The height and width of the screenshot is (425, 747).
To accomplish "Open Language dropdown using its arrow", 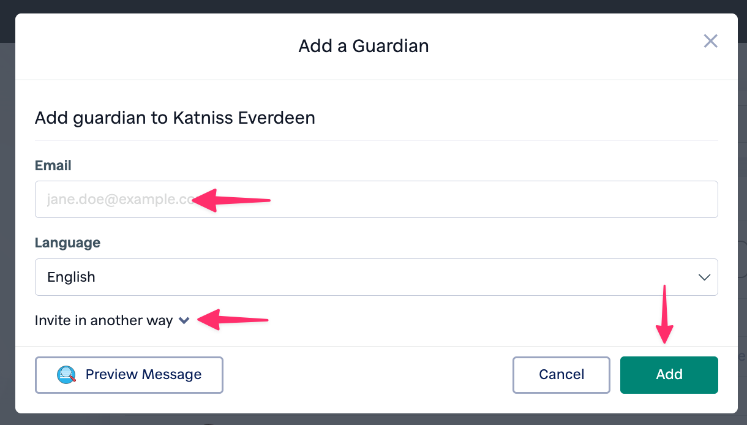I will (704, 277).
